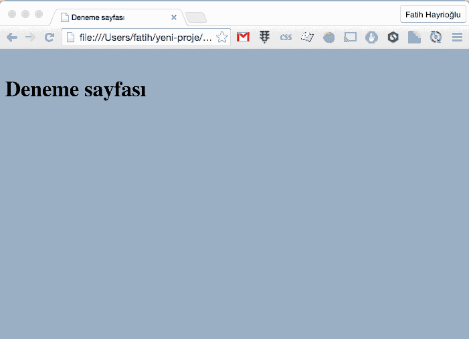Open the Fatih Hayrioğlu profile switcher
Screen dimensions: 469x339
[433, 14]
